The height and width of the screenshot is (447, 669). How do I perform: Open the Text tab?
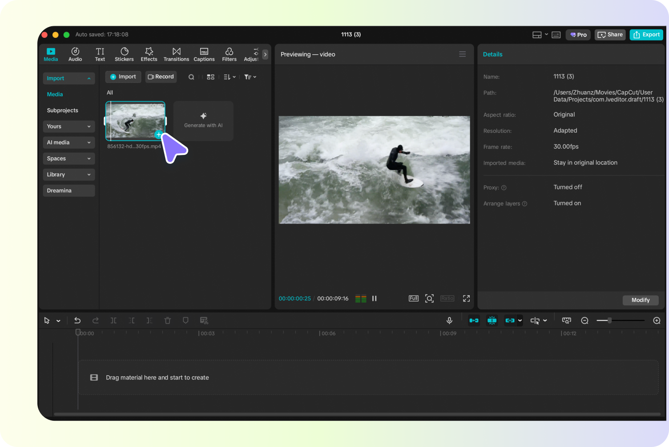tap(100, 54)
